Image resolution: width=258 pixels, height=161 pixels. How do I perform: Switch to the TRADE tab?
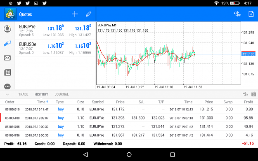pos(23,94)
